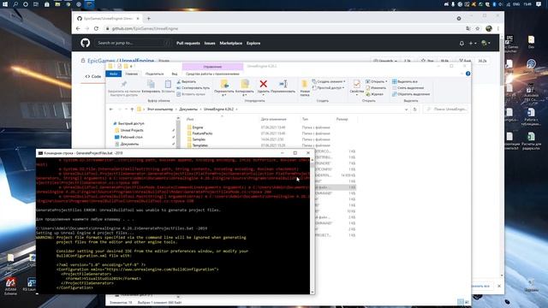Click the Rename icon in Explorer ribbon

pyautogui.click(x=283, y=84)
